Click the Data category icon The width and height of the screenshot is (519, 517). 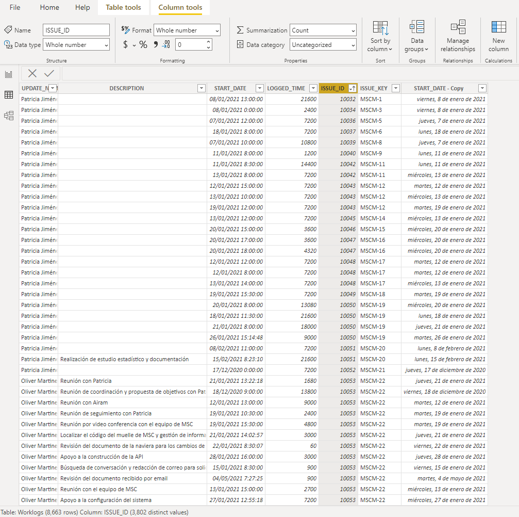[x=240, y=44]
